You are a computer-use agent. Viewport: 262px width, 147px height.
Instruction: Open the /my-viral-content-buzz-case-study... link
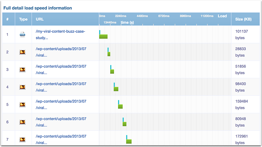click(x=60, y=34)
